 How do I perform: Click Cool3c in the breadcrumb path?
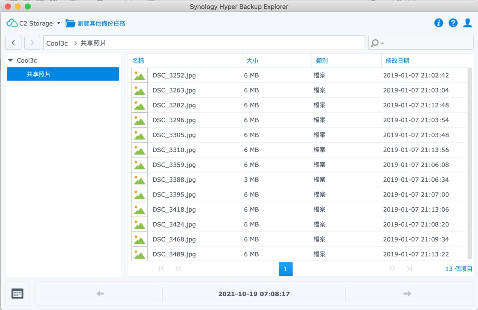(57, 43)
